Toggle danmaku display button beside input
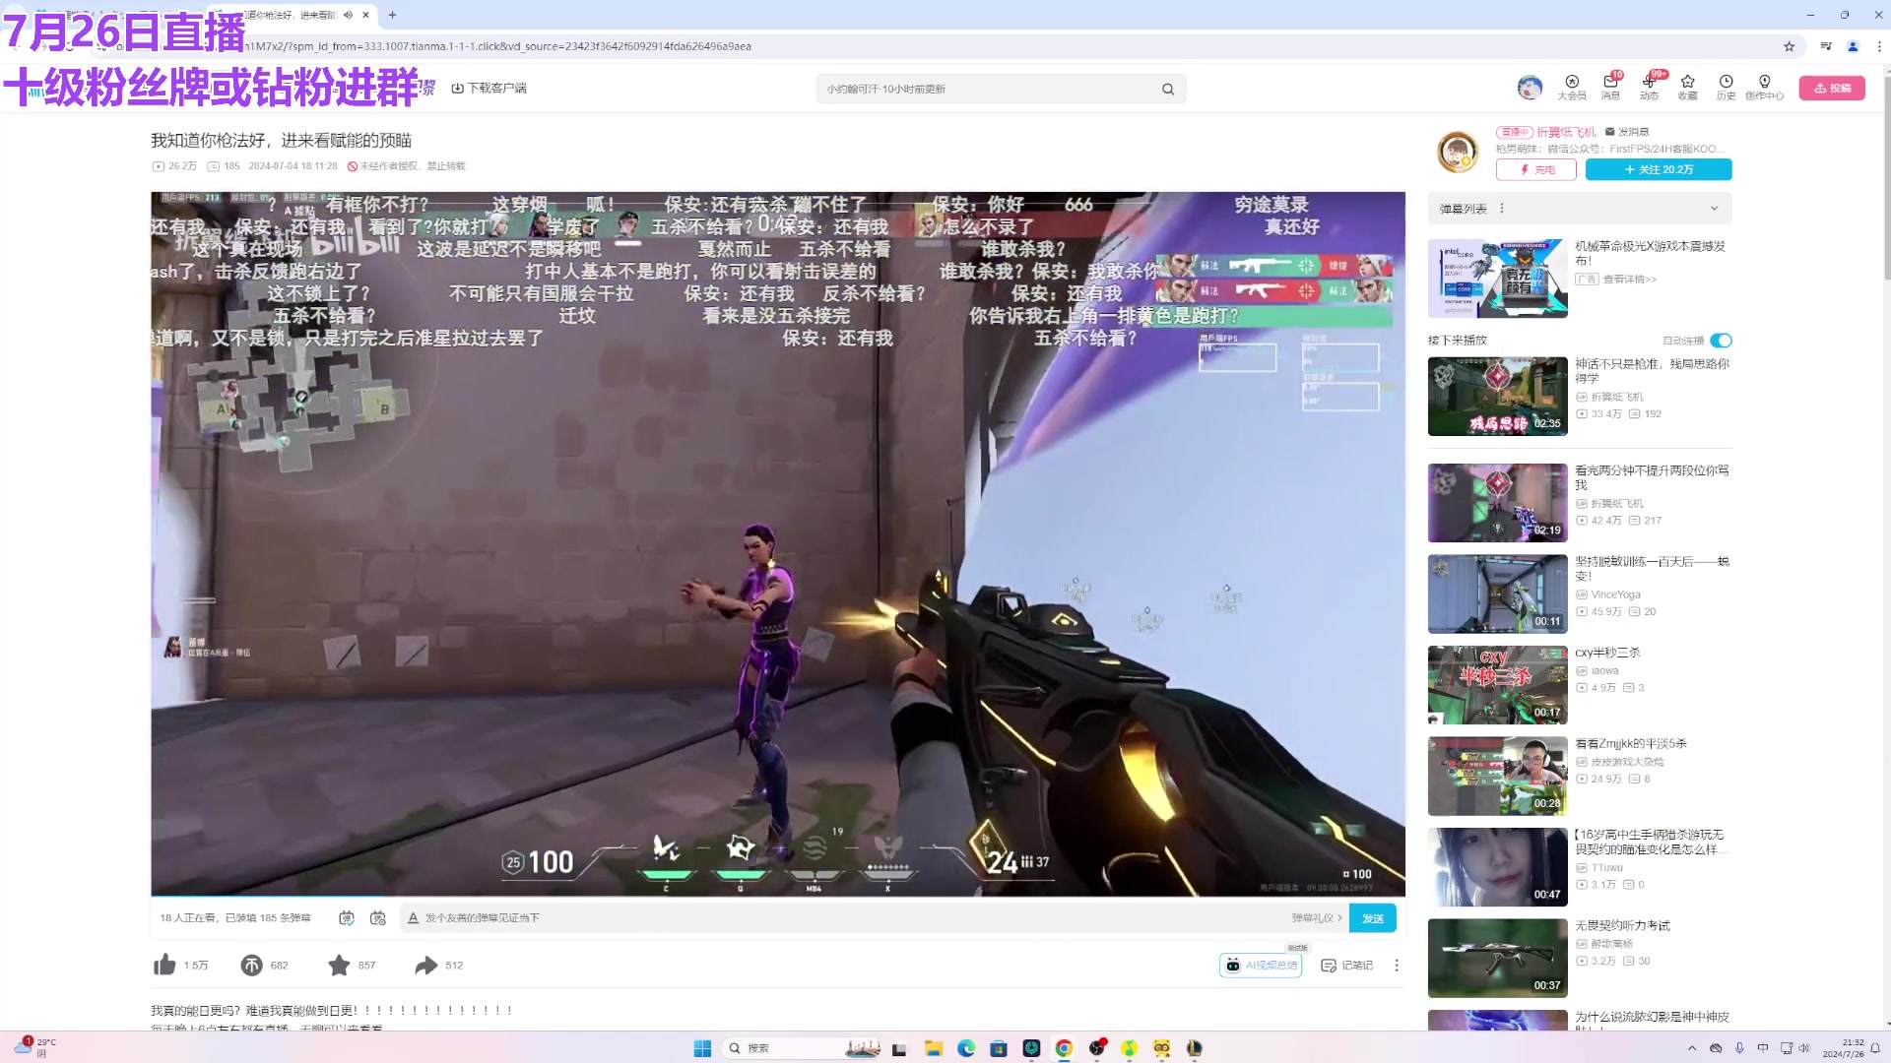 pos(347,918)
